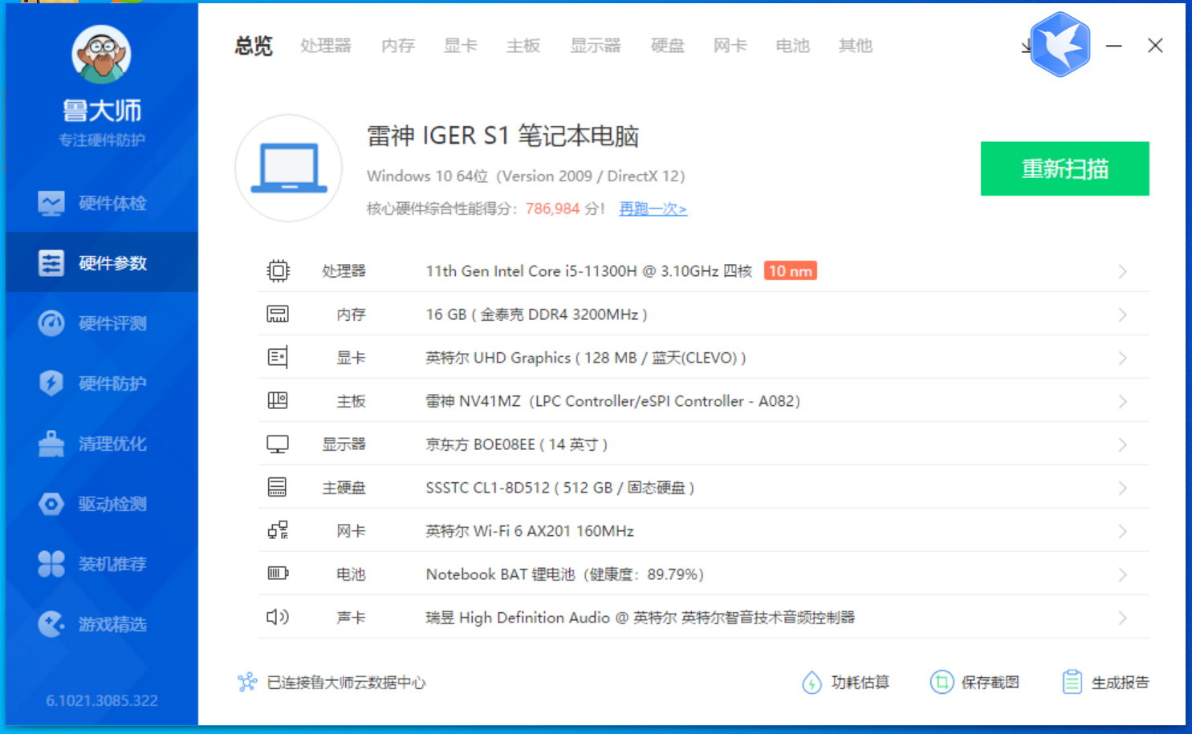1192x734 pixels.
Task: Switch to the 主板 tab
Action: pyautogui.click(x=523, y=46)
